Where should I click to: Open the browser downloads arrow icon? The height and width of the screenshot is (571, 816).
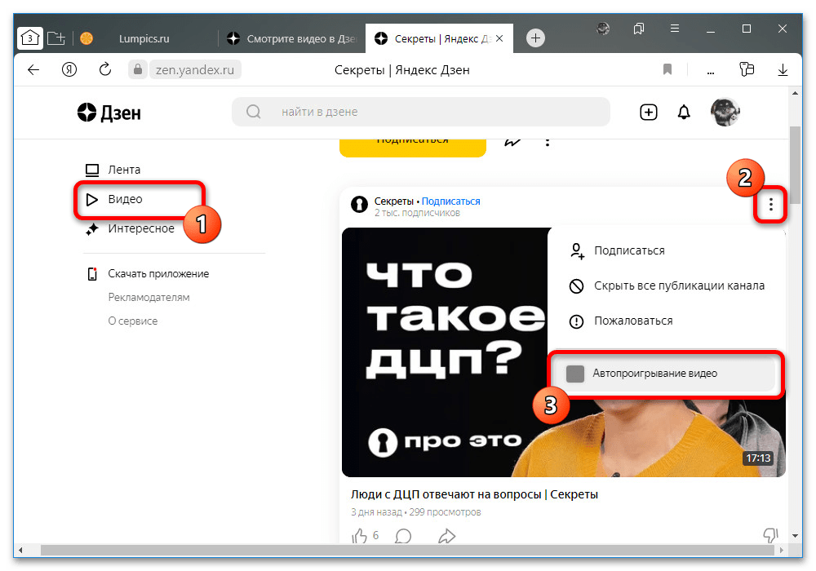coord(783,70)
